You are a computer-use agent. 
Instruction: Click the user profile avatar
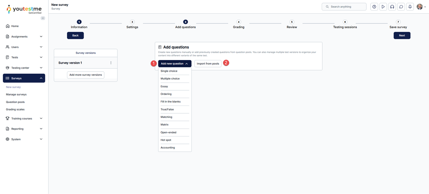pos(420,7)
